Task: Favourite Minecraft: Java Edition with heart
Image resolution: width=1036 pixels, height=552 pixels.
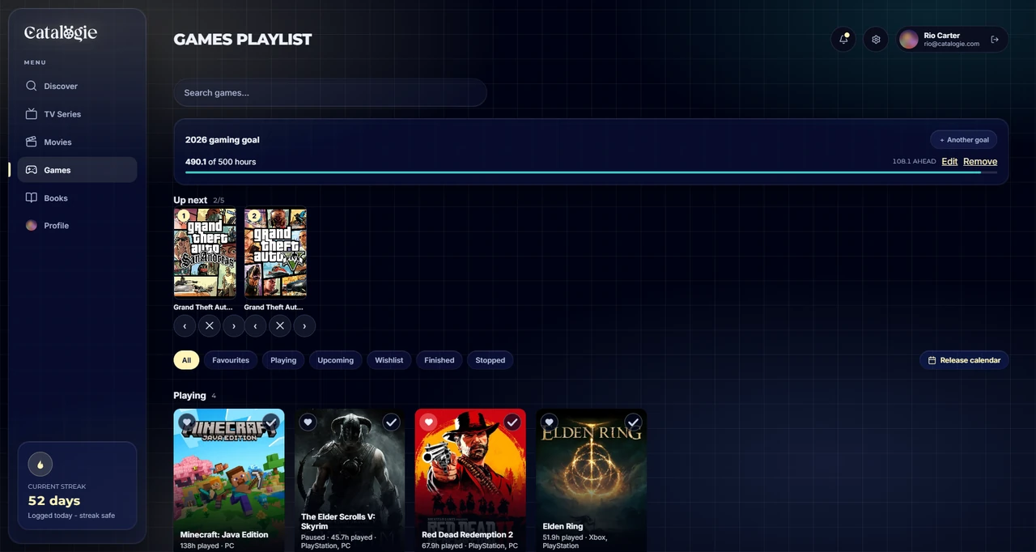Action: point(187,422)
